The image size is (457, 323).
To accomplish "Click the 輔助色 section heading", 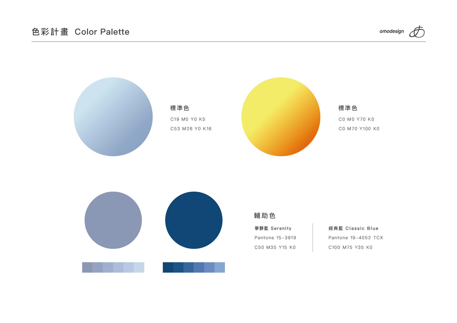I will [x=265, y=216].
